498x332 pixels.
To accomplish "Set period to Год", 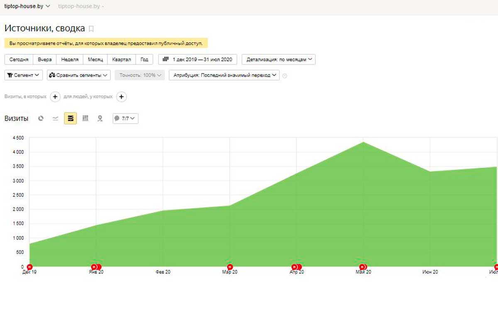I will point(144,59).
